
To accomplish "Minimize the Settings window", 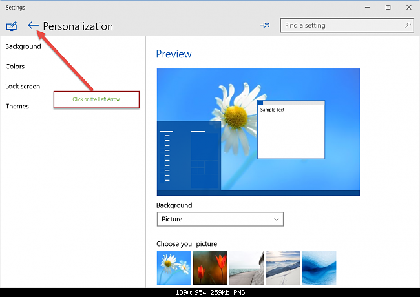I will [x=367, y=8].
